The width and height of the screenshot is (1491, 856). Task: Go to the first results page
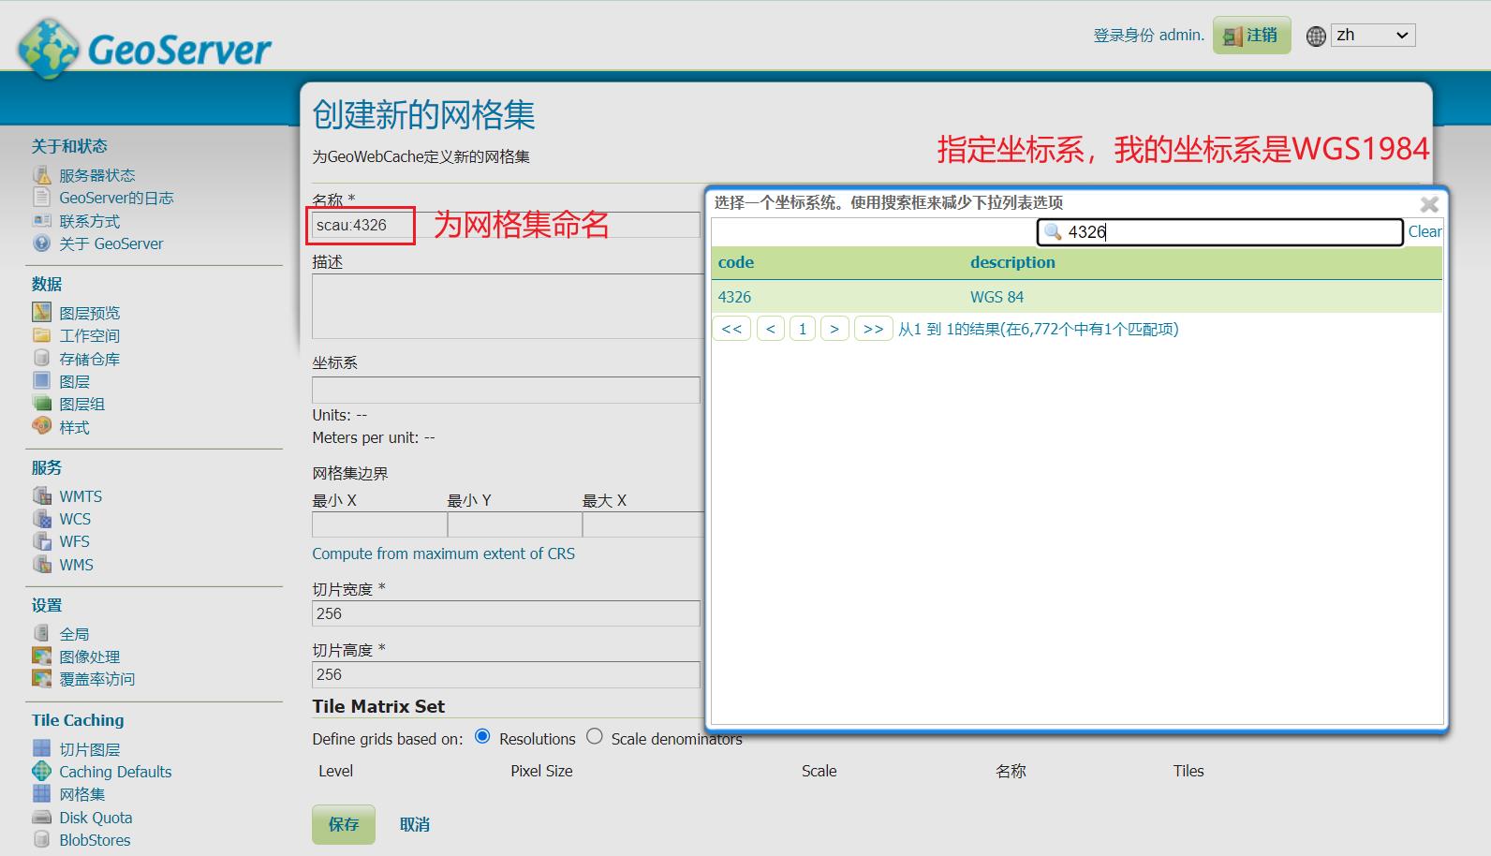point(731,329)
